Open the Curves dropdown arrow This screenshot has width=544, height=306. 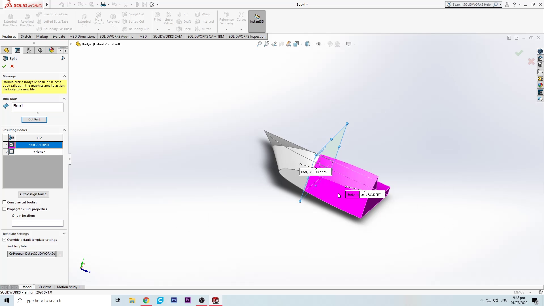241,29
